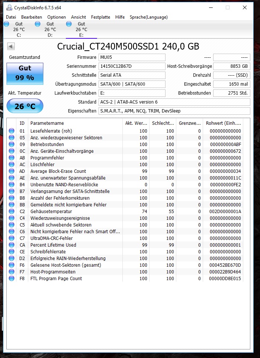Click raw value 002D0000001A
Viewport: 260px width, 358px height.
(225, 212)
